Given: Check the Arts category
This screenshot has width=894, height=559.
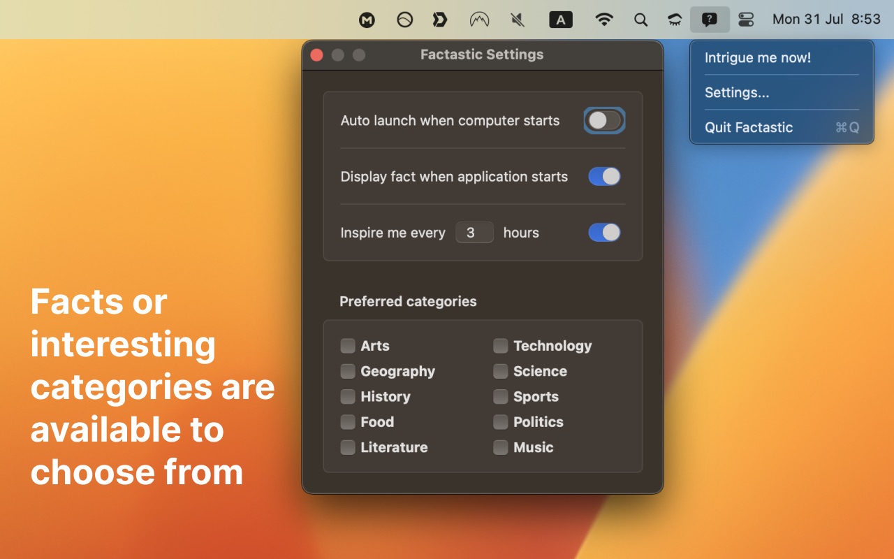Looking at the screenshot, I should coord(348,346).
